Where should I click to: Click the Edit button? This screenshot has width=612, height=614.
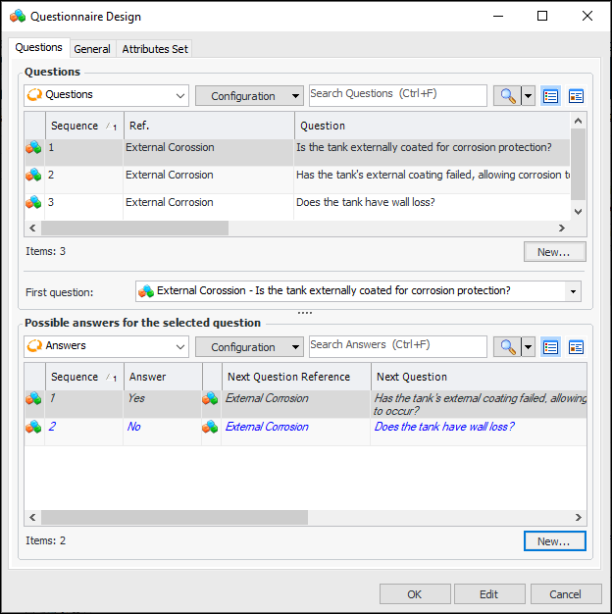[x=488, y=594]
